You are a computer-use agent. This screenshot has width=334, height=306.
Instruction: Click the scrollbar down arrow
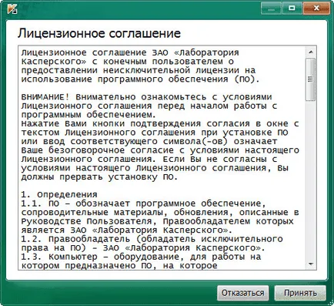pyautogui.click(x=311, y=264)
